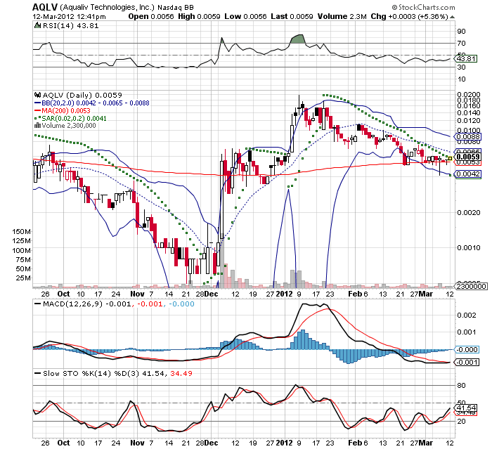Screen dimensions: 492x449
Task: Click the 2300000 volume value tag
Action: (x=468, y=287)
